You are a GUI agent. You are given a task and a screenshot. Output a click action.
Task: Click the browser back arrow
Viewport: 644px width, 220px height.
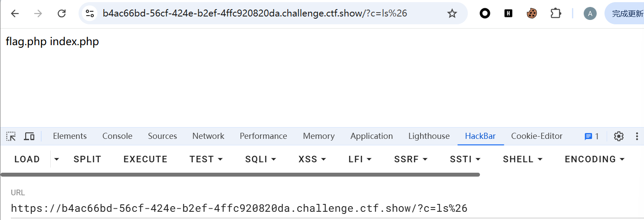point(15,13)
